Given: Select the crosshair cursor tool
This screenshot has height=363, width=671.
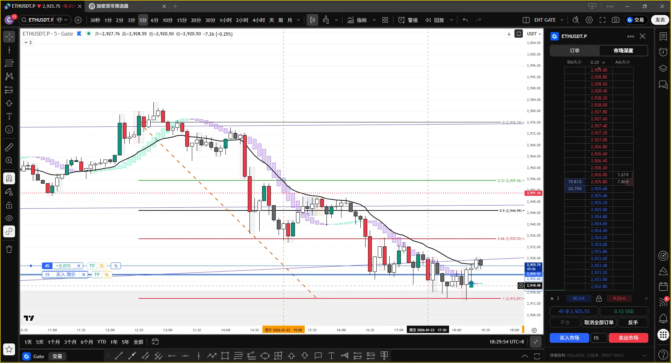Looking at the screenshot, I should pyautogui.click(x=9, y=36).
